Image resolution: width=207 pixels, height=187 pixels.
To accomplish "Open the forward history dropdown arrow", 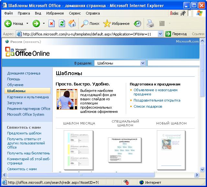I will pyautogui.click(x=44, y=24).
